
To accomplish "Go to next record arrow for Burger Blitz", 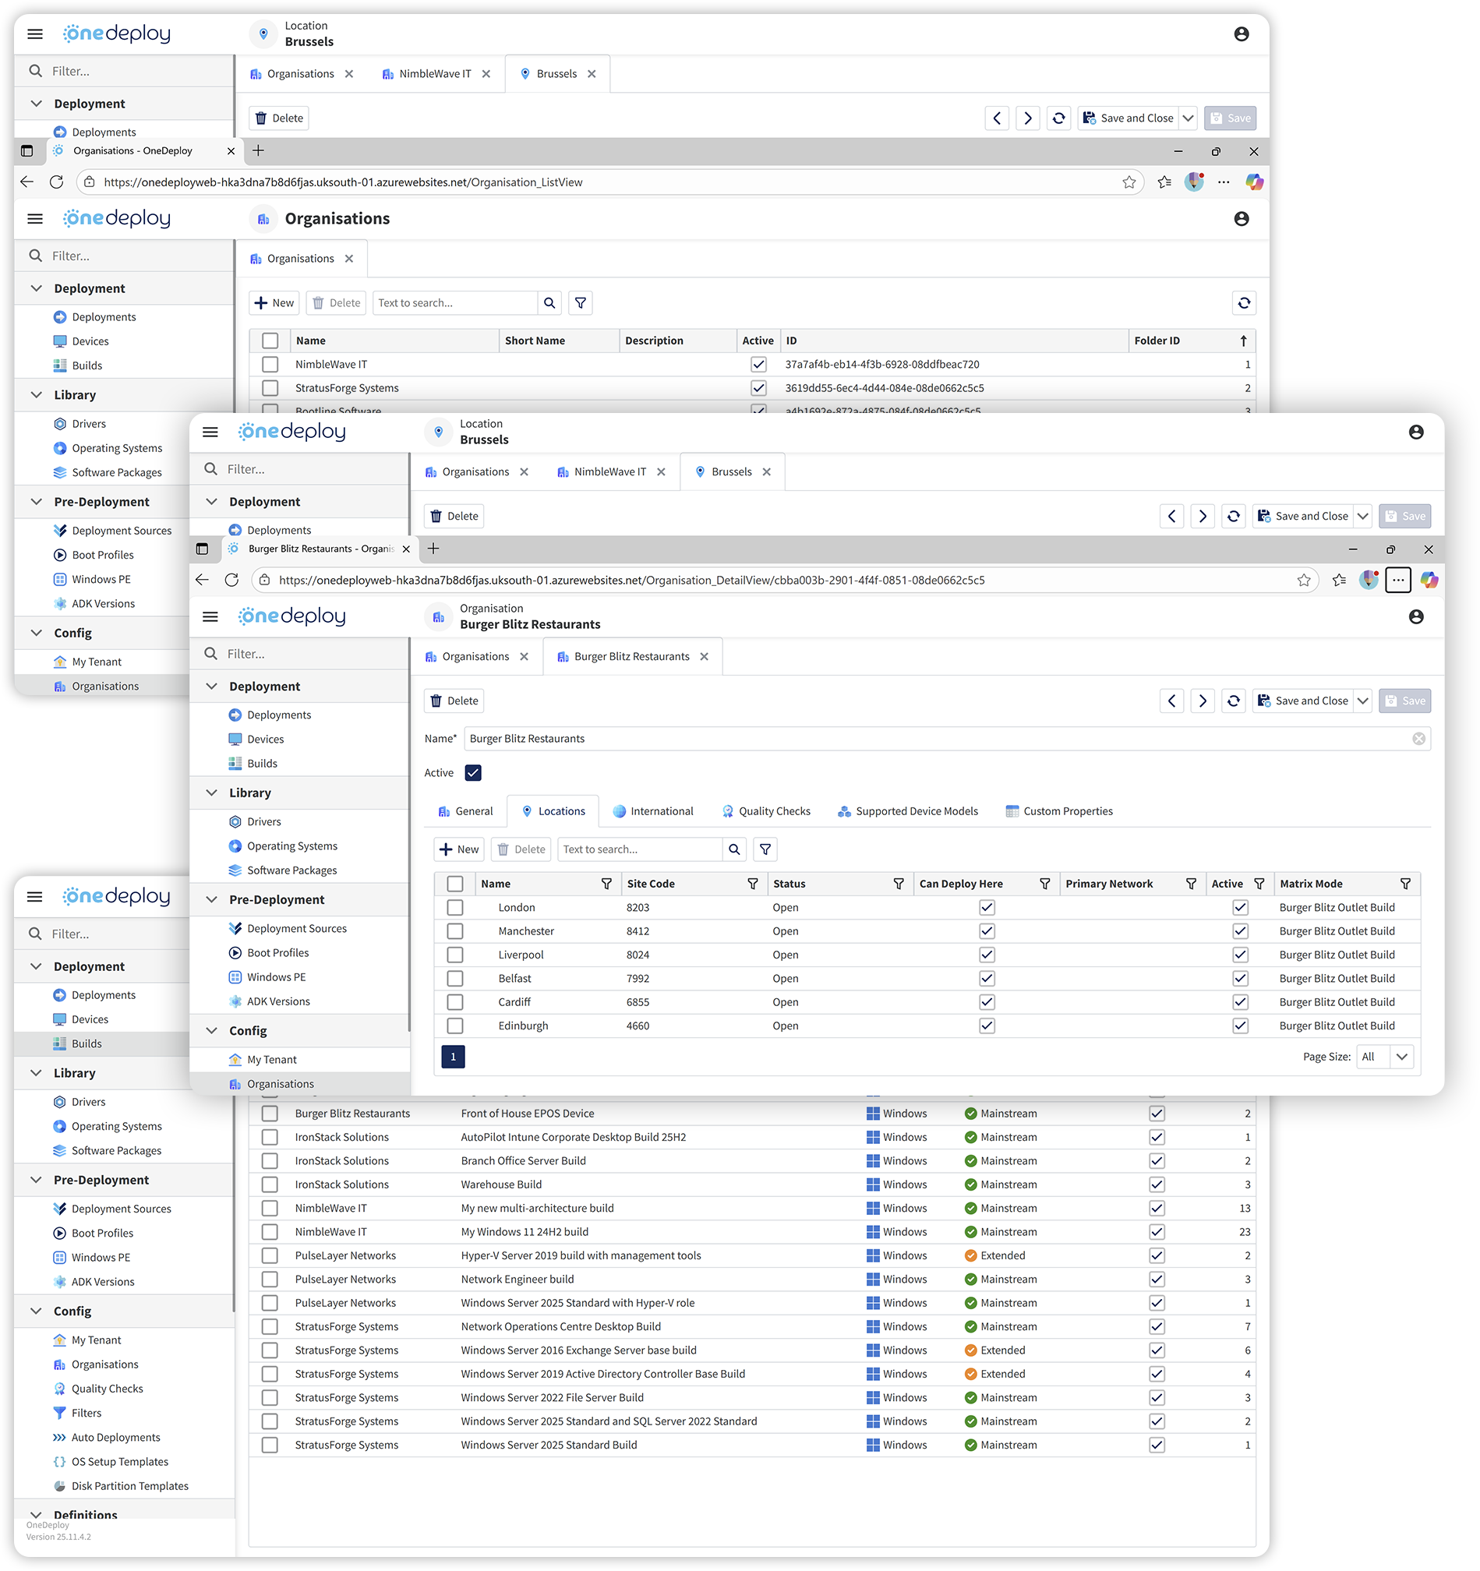I will pos(1202,701).
